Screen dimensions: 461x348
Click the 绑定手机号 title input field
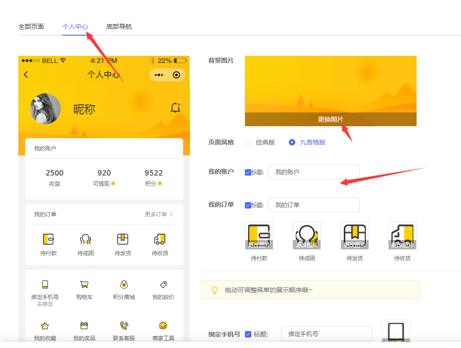tap(327, 334)
